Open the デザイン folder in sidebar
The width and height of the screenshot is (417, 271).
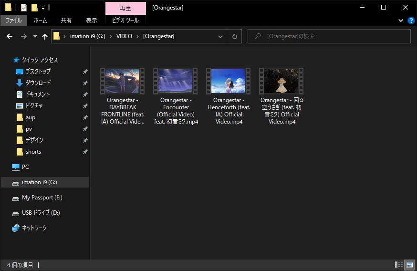click(x=34, y=140)
